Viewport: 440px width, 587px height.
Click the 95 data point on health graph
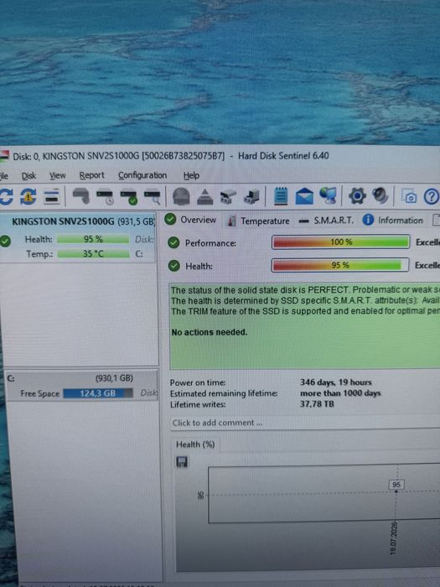[x=396, y=491]
